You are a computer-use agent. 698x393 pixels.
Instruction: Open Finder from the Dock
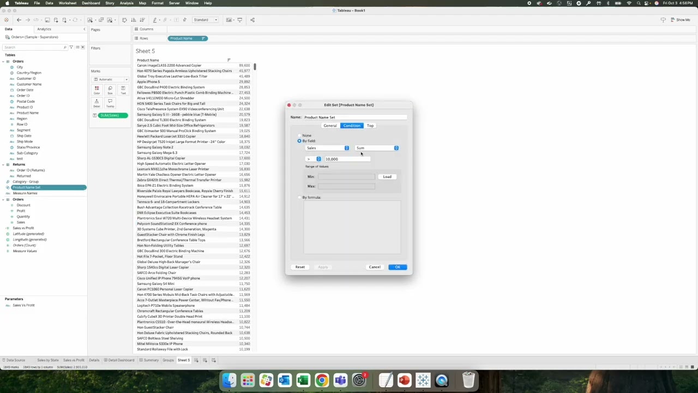tap(229, 380)
